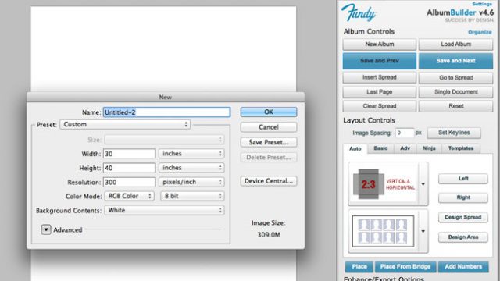The height and width of the screenshot is (281, 500).
Task: Open the Organize link
Action: point(480,32)
